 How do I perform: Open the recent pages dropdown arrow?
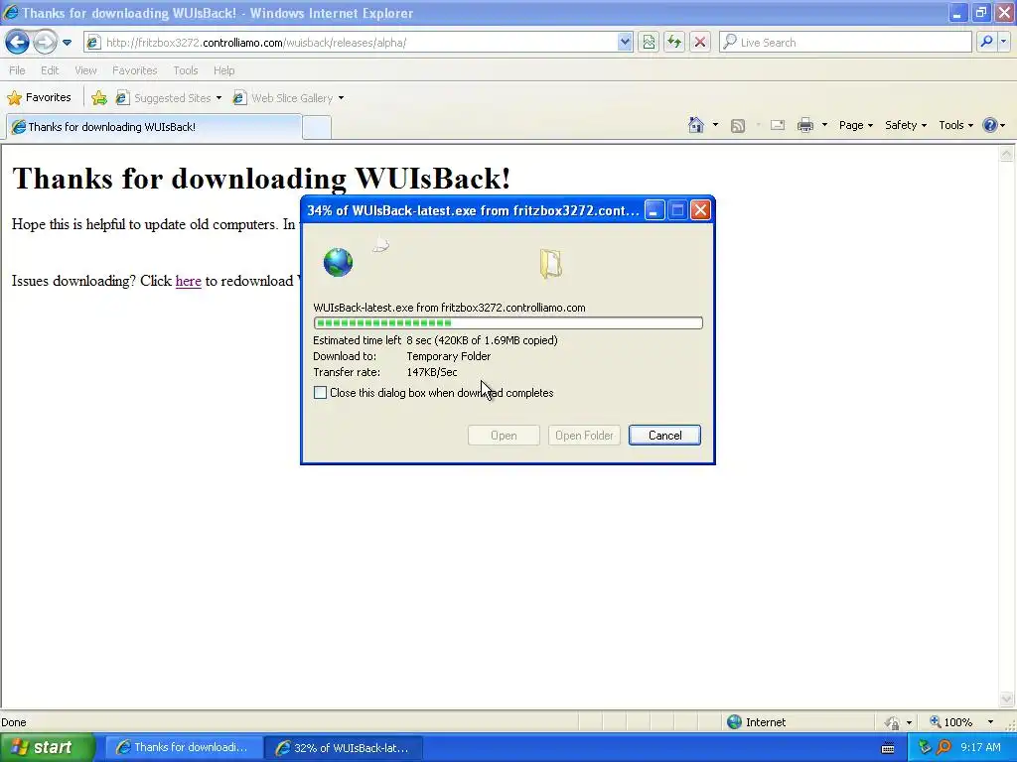(67, 43)
